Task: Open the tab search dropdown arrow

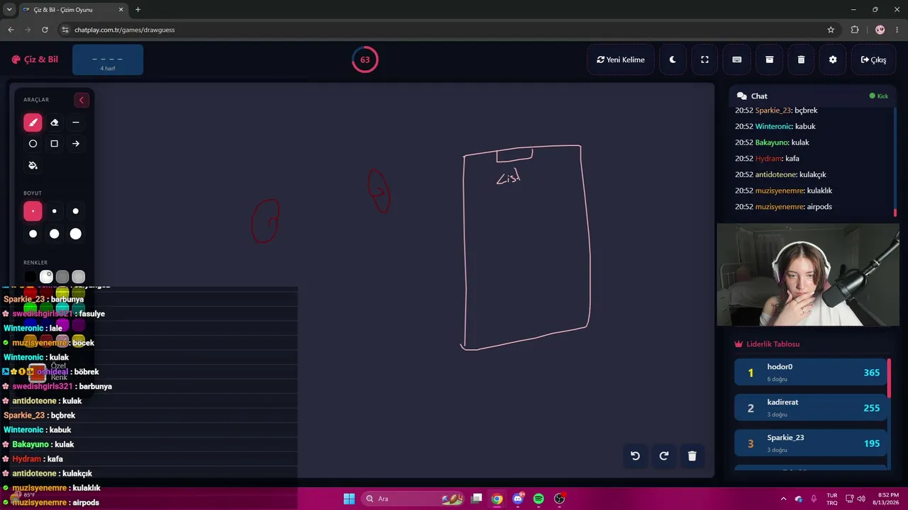Action: 9,10
